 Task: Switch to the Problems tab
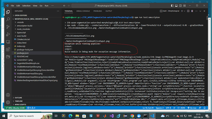pyautogui.click(x=98, y=11)
